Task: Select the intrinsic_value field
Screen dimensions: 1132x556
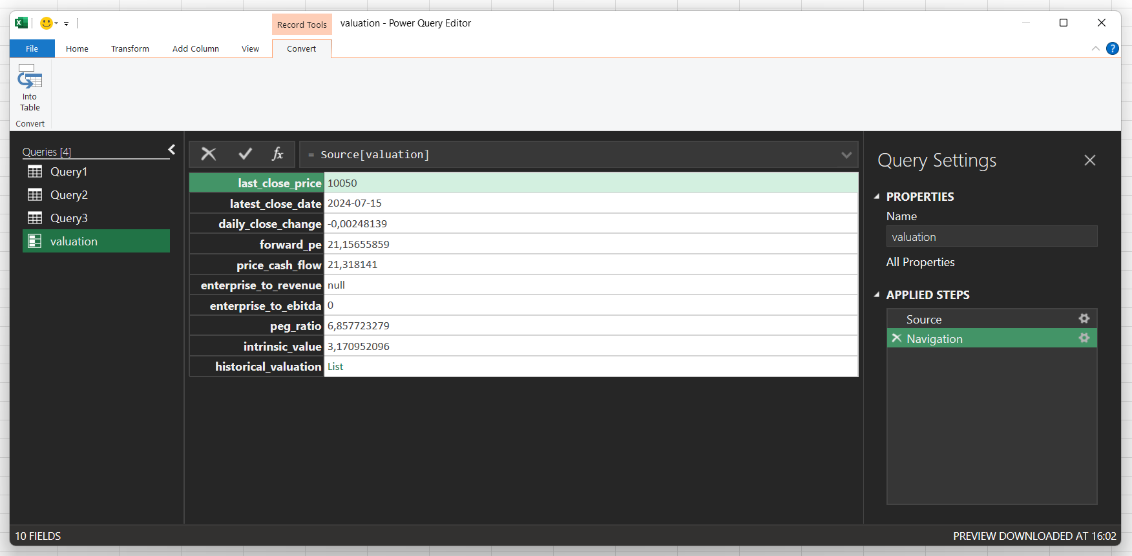Action: [x=257, y=346]
